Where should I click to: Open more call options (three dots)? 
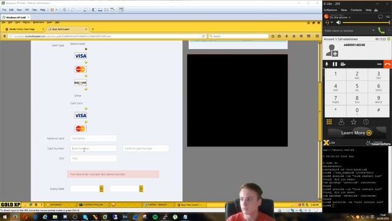pyautogui.click(x=379, y=64)
